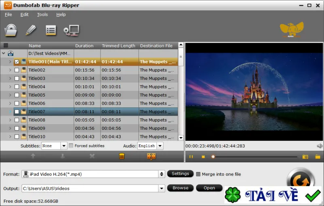
Task: Open the pencil Edit tool
Action: [x=31, y=30]
